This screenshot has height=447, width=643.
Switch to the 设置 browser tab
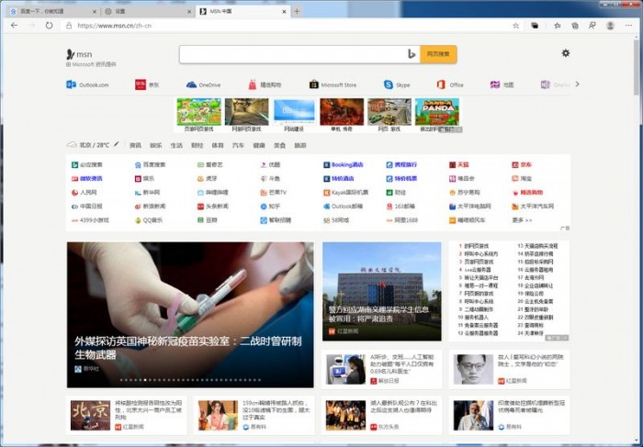(148, 11)
